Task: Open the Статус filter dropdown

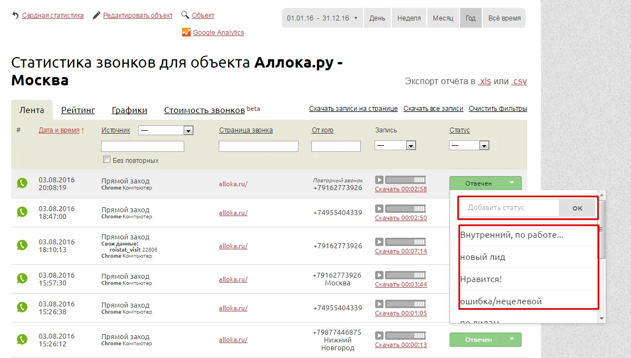Action: pyautogui.click(x=469, y=145)
